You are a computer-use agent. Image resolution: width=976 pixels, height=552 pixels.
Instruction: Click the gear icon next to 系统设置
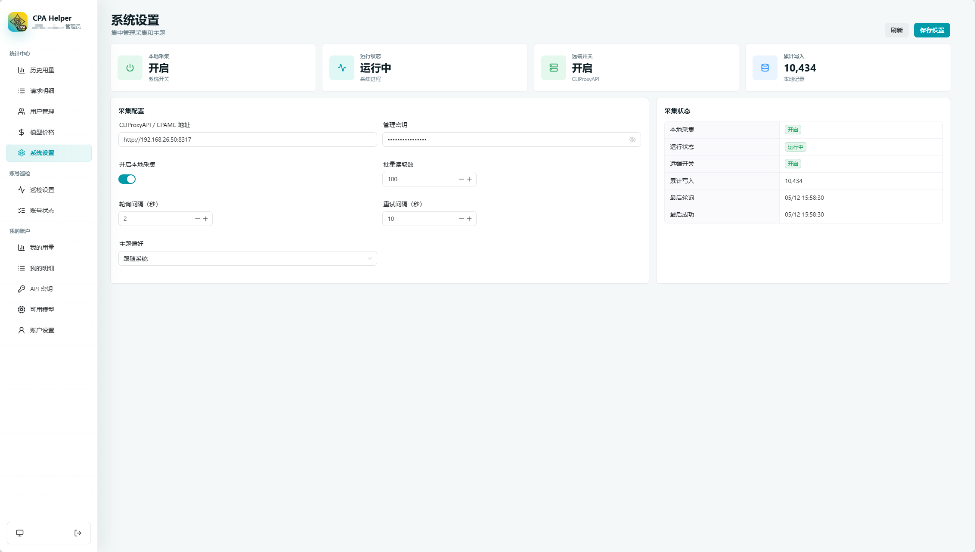21,153
